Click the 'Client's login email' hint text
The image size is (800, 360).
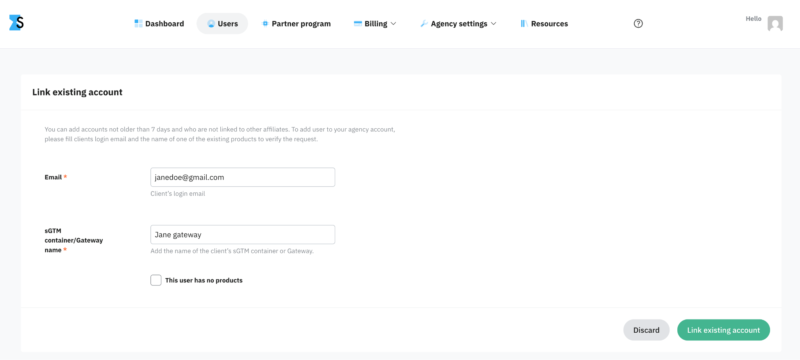[x=178, y=193]
